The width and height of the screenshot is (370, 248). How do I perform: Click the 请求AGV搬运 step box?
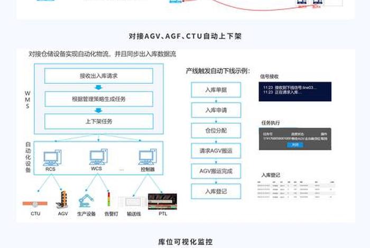tap(216, 151)
